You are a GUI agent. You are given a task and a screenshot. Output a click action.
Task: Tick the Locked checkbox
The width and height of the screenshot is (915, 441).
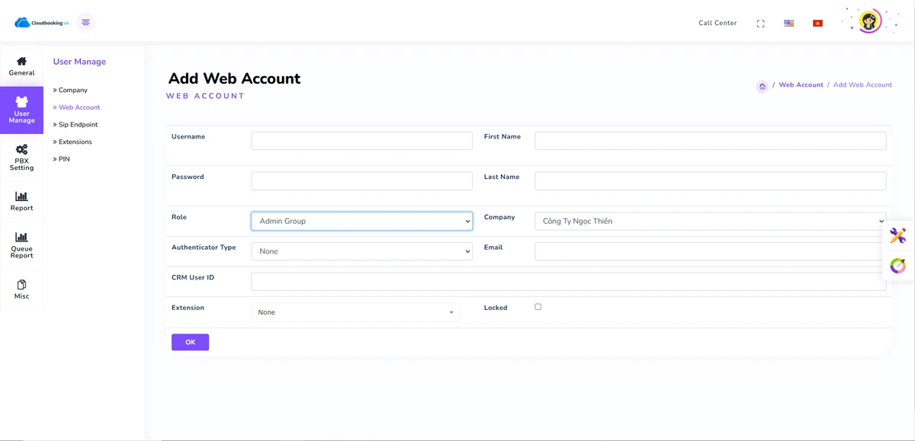(538, 307)
